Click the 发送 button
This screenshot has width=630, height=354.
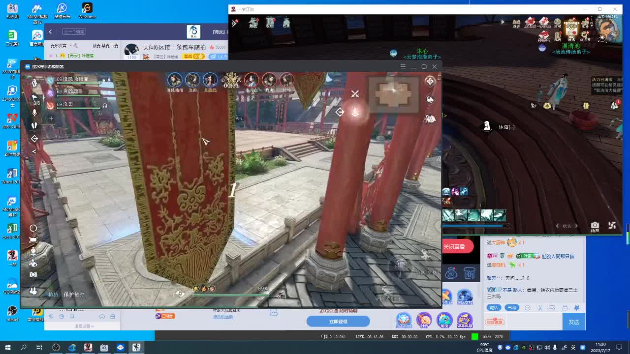pyautogui.click(x=574, y=322)
